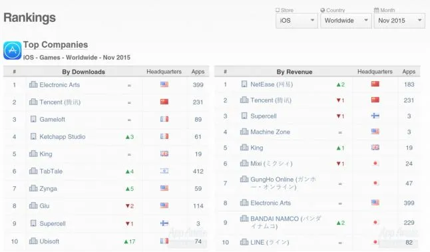Click the up 2 rank change for NetEase
This screenshot has width=430, height=252.
340,84
